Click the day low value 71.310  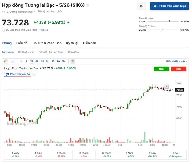coord(143,21)
